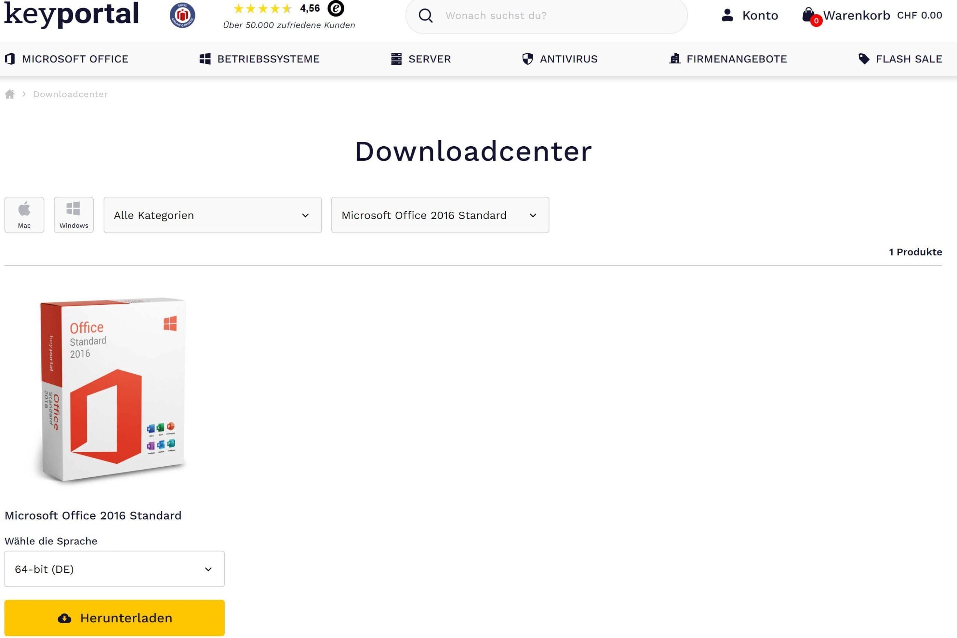Expand the Alle Kategorien dropdown

click(212, 215)
